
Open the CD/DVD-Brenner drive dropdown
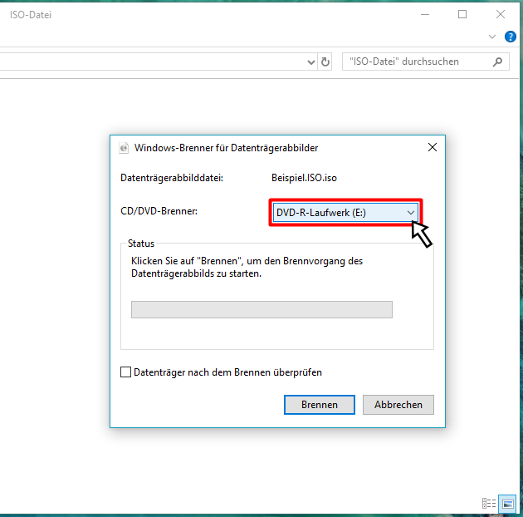click(345, 213)
